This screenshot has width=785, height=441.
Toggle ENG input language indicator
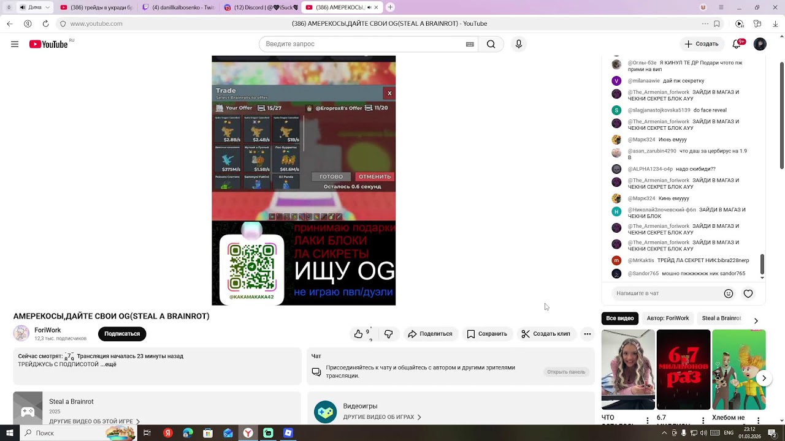tap(729, 433)
